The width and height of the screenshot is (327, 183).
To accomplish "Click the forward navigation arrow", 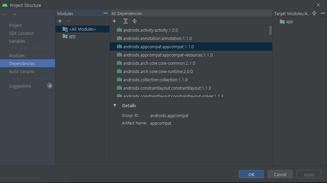I will coord(14,14).
